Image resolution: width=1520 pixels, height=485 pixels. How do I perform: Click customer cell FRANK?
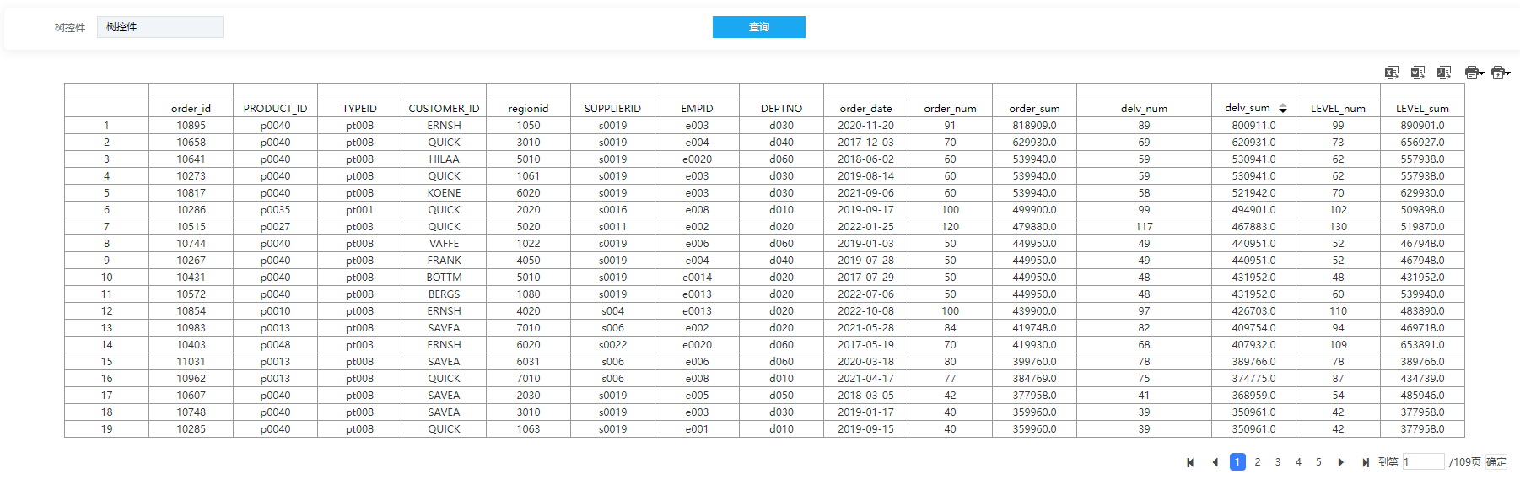click(x=444, y=261)
